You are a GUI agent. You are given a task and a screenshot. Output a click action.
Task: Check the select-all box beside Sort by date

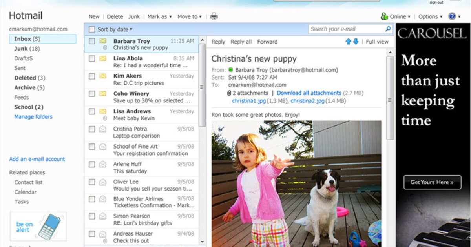(x=92, y=29)
